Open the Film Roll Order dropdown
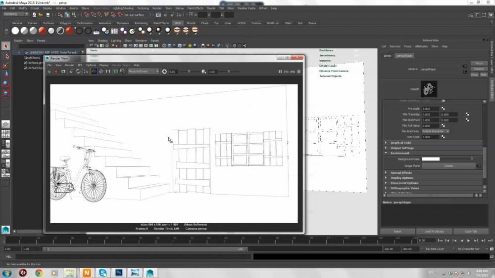 pos(435,131)
